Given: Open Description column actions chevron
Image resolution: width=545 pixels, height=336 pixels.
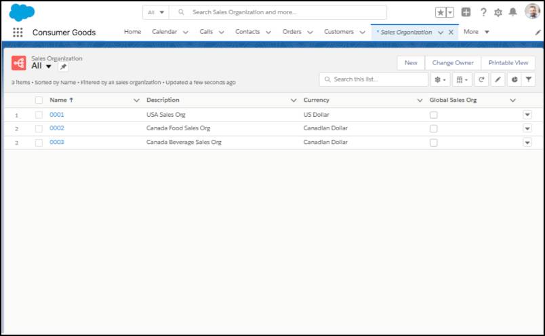Looking at the screenshot, I should coord(294,100).
